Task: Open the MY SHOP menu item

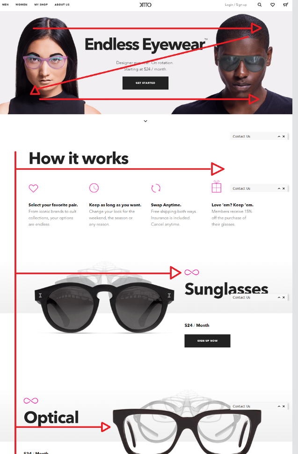Action: (x=41, y=5)
